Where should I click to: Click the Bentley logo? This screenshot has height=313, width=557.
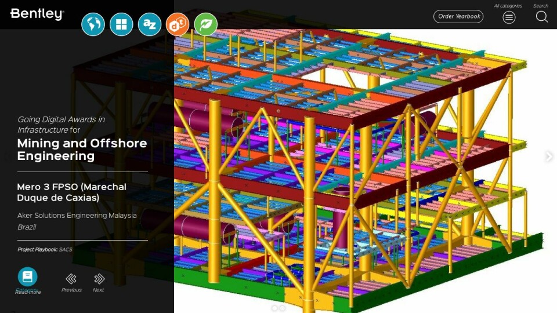coord(37,14)
